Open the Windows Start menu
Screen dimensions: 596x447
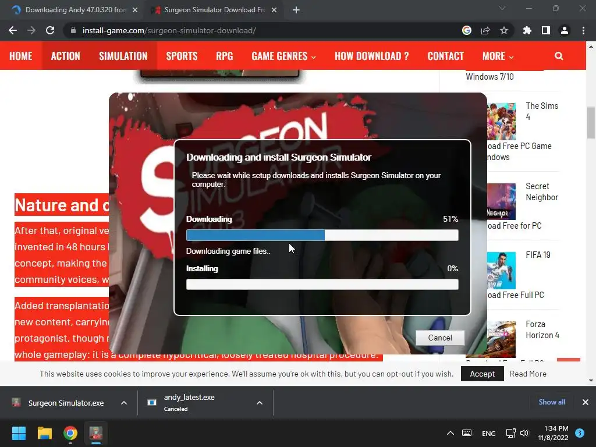tap(19, 433)
